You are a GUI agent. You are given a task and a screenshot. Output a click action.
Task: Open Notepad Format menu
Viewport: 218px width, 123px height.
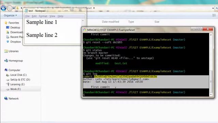(x=43, y=16)
